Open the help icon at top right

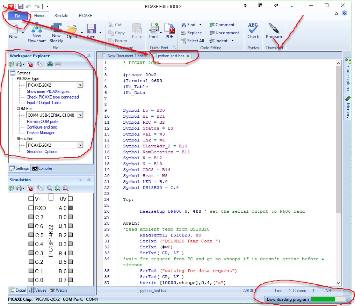(x=345, y=13)
